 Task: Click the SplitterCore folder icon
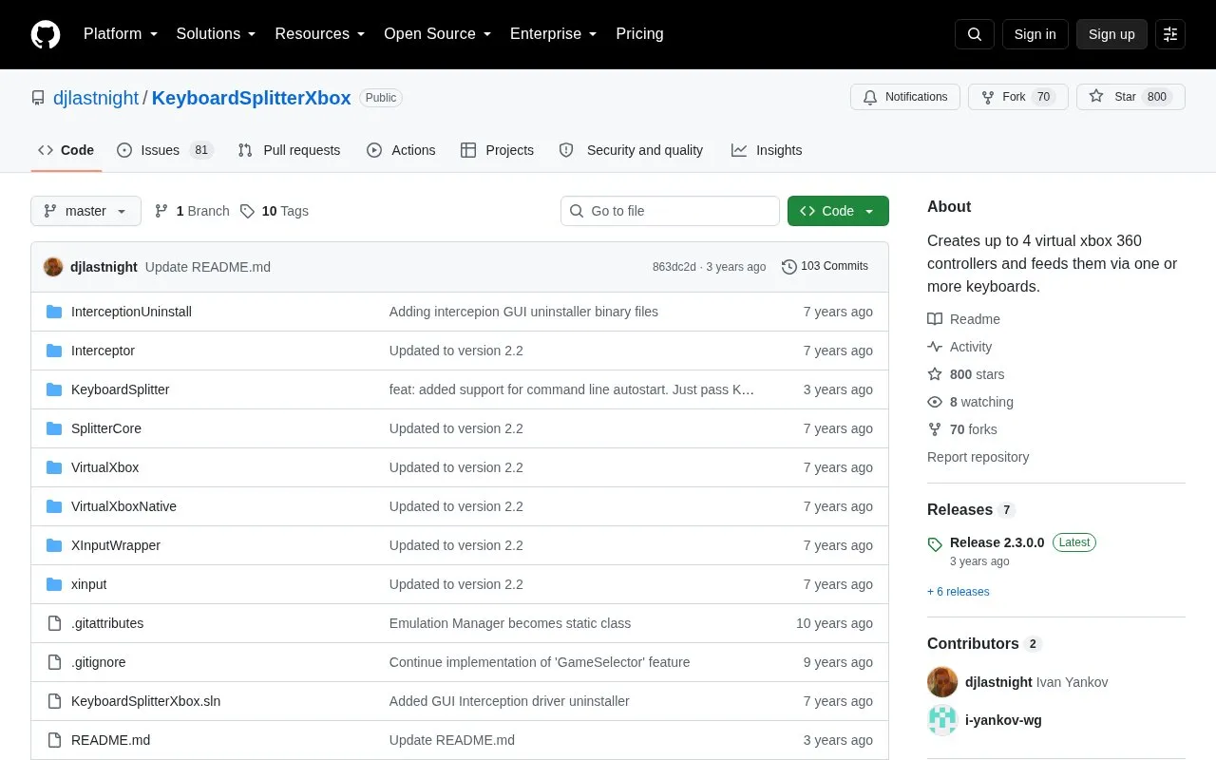coord(54,428)
